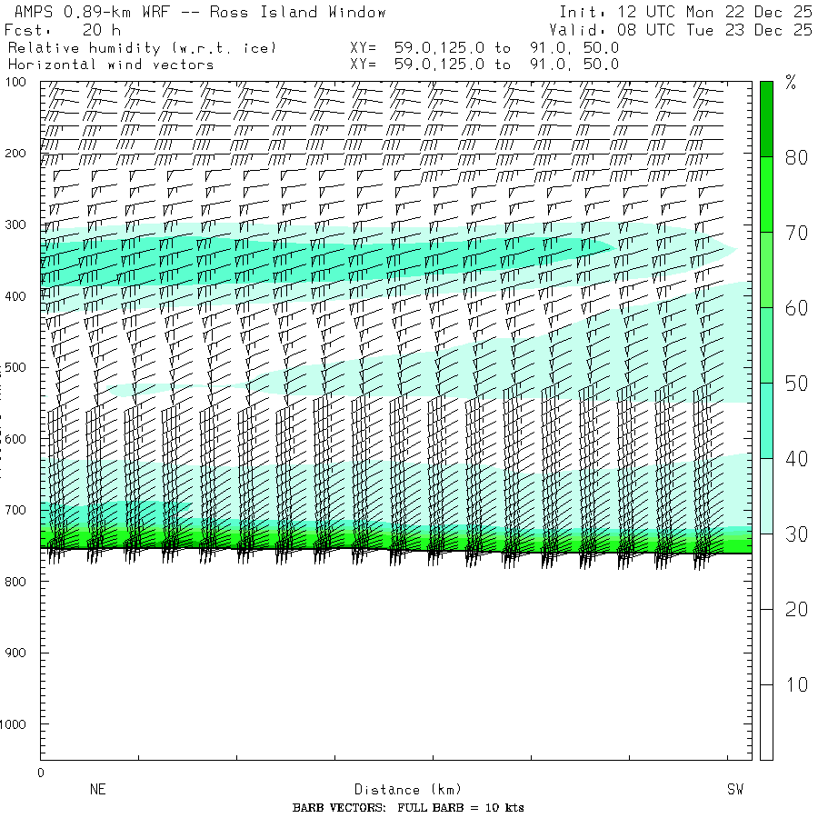Click the NE endpoint label

coord(98,790)
